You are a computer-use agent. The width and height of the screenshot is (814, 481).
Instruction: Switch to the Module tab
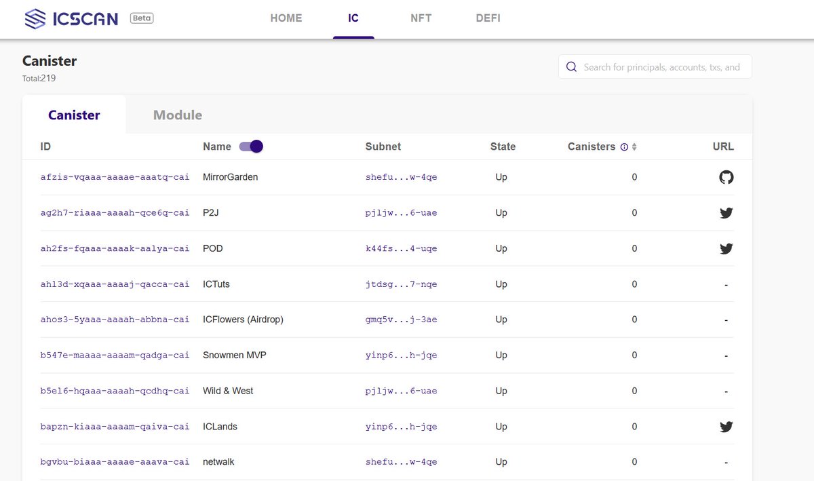tap(178, 115)
